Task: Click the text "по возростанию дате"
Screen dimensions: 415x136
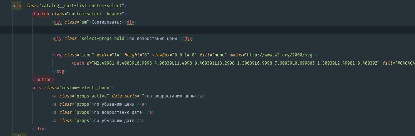Action: (118, 112)
